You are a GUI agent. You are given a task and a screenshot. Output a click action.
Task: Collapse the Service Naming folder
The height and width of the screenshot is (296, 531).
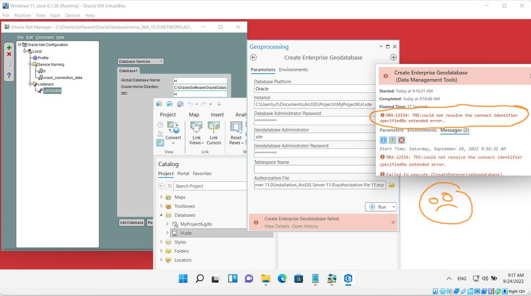30,64
